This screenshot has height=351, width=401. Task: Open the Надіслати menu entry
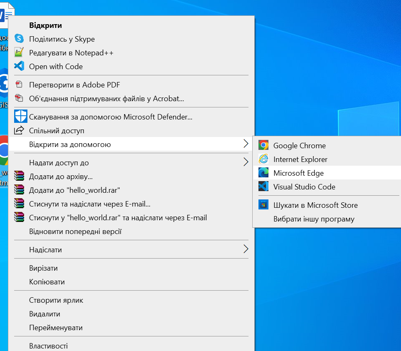(132, 250)
